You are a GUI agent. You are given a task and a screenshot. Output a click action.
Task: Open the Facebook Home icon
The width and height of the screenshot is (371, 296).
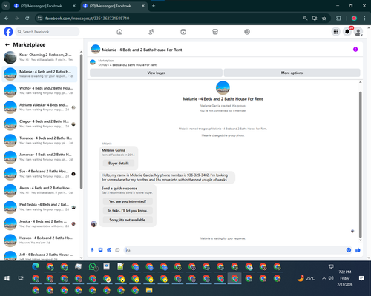[119, 32]
